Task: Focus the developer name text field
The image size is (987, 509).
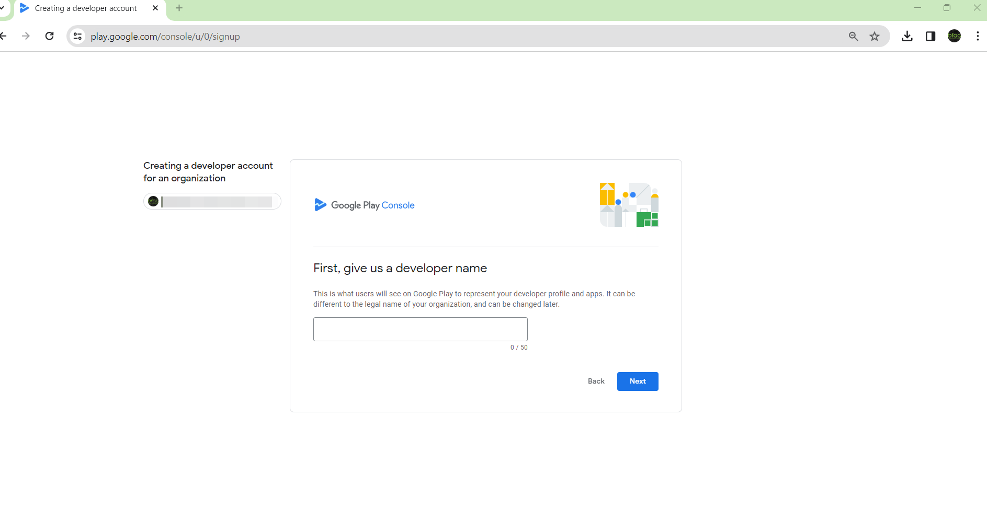Action: point(420,329)
